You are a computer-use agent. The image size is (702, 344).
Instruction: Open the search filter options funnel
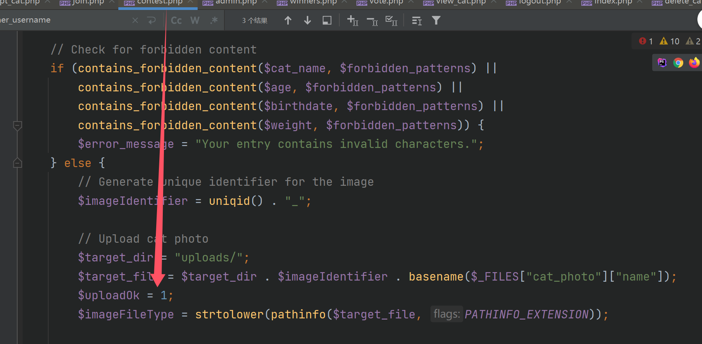(x=436, y=21)
